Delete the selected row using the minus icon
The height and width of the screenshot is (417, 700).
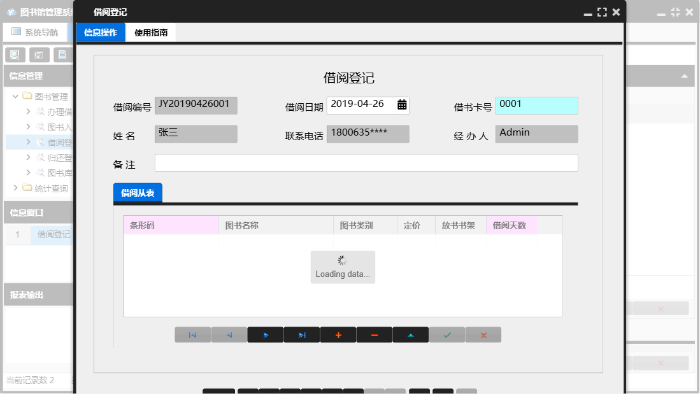coord(374,334)
